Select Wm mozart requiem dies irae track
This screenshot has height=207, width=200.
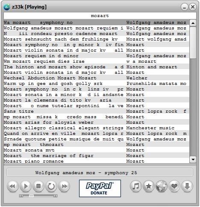pos(97,61)
